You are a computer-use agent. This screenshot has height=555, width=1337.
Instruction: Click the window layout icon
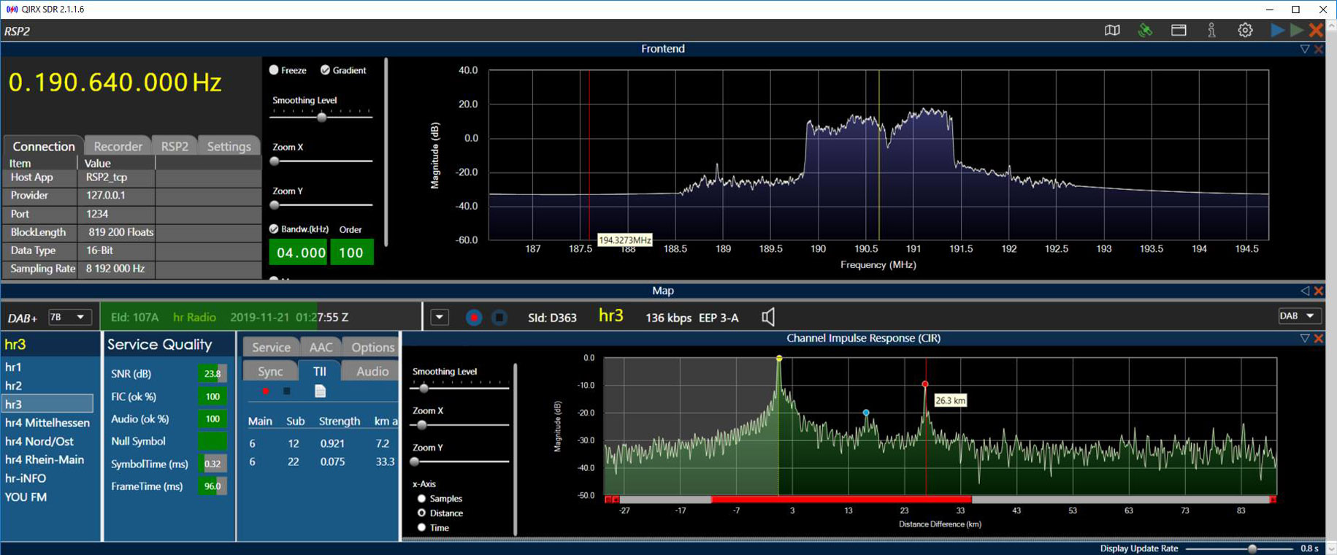1179,30
